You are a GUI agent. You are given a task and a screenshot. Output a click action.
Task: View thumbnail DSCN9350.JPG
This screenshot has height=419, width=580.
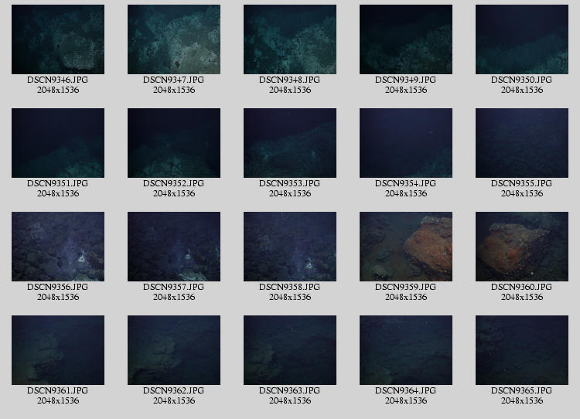coord(522,39)
